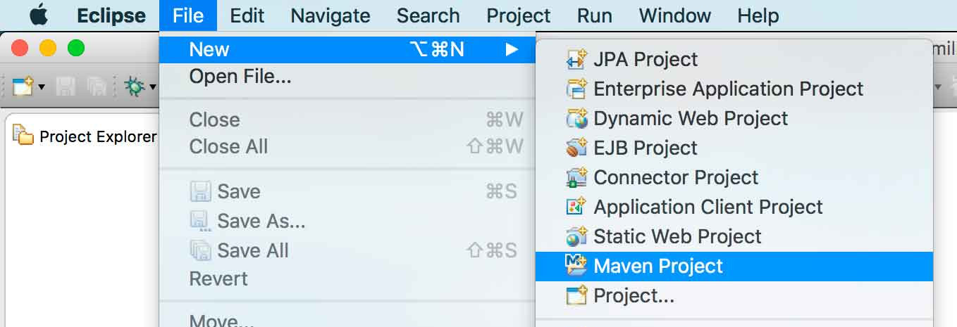
Task: Open the Apple menu
Action: [38, 15]
